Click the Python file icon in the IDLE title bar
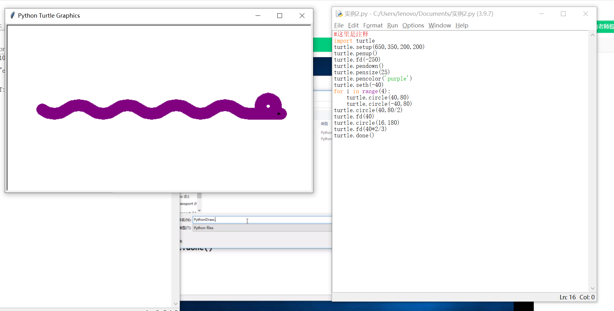This screenshot has height=311, width=614. (x=339, y=14)
